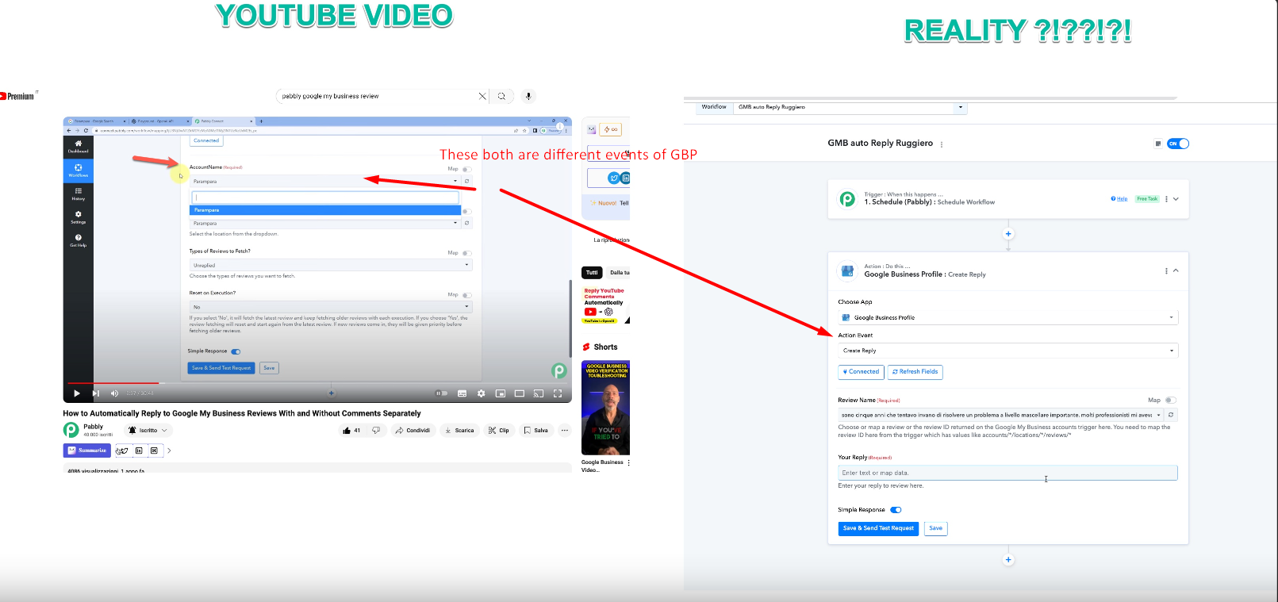
Task: Click the Your Reply text field
Action: 1007,473
